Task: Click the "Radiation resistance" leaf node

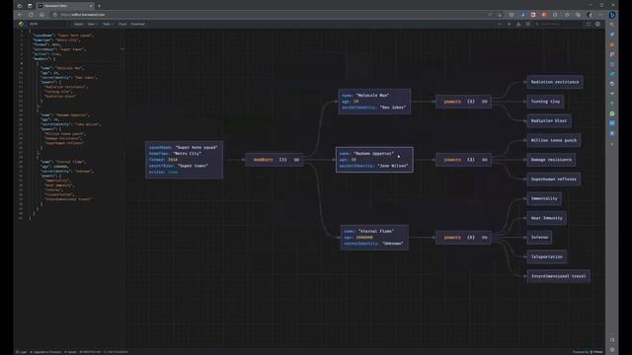Action: point(555,82)
